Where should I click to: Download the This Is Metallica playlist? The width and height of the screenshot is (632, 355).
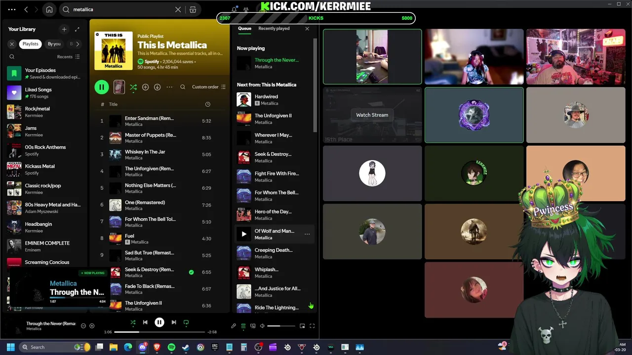click(157, 87)
